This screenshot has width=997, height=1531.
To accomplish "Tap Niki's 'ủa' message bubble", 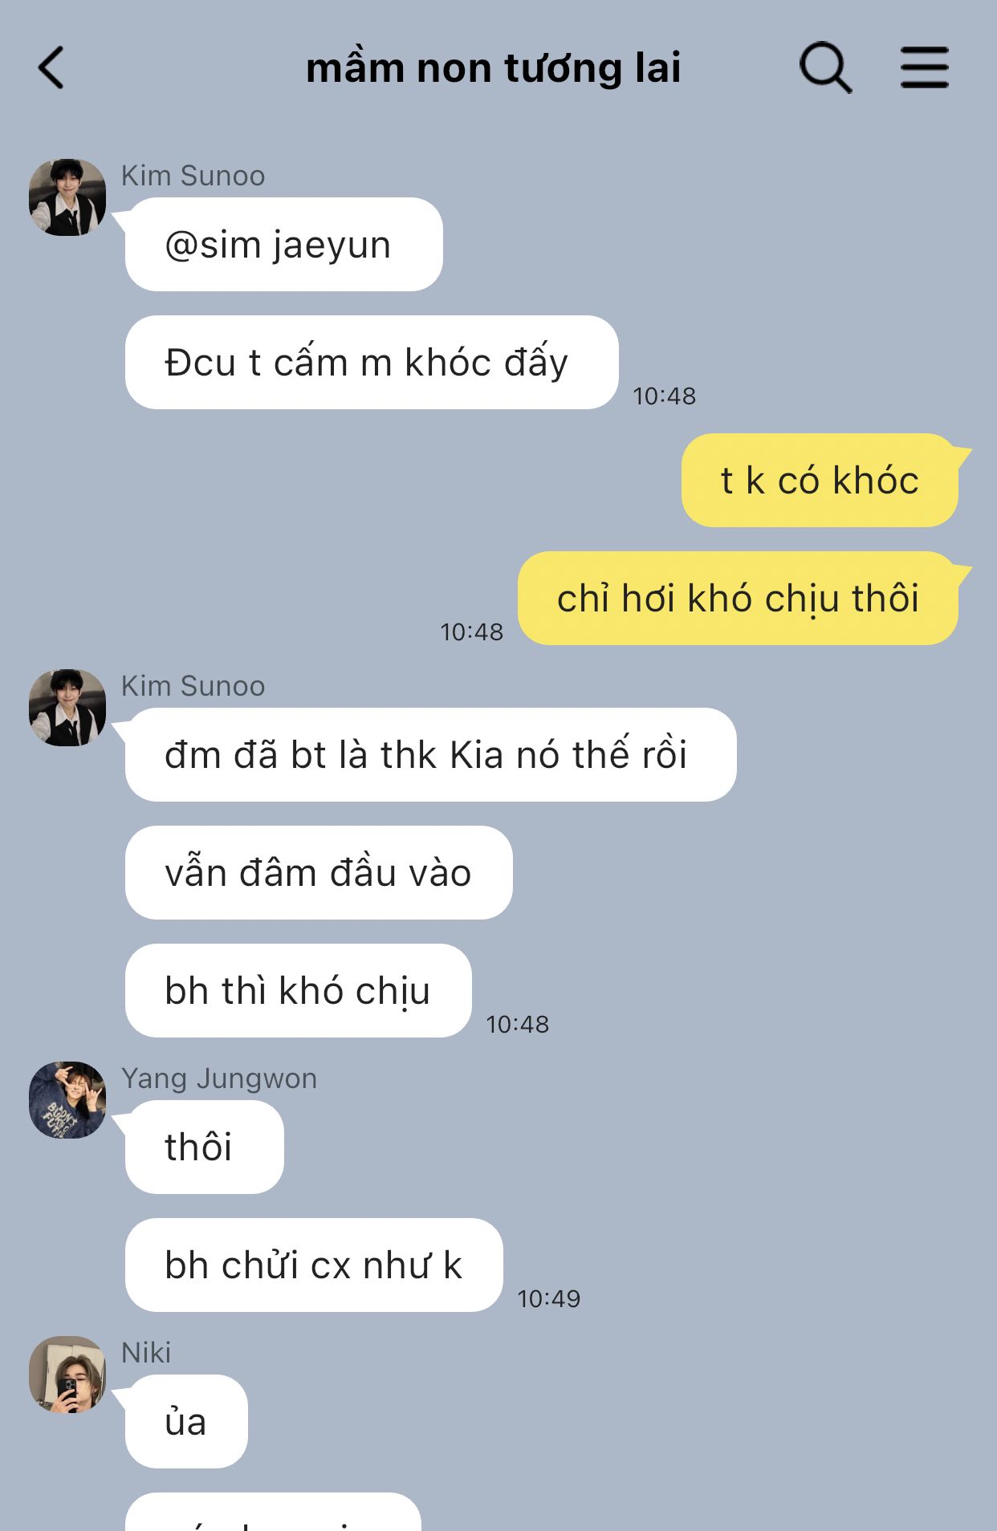I will pos(186,1422).
